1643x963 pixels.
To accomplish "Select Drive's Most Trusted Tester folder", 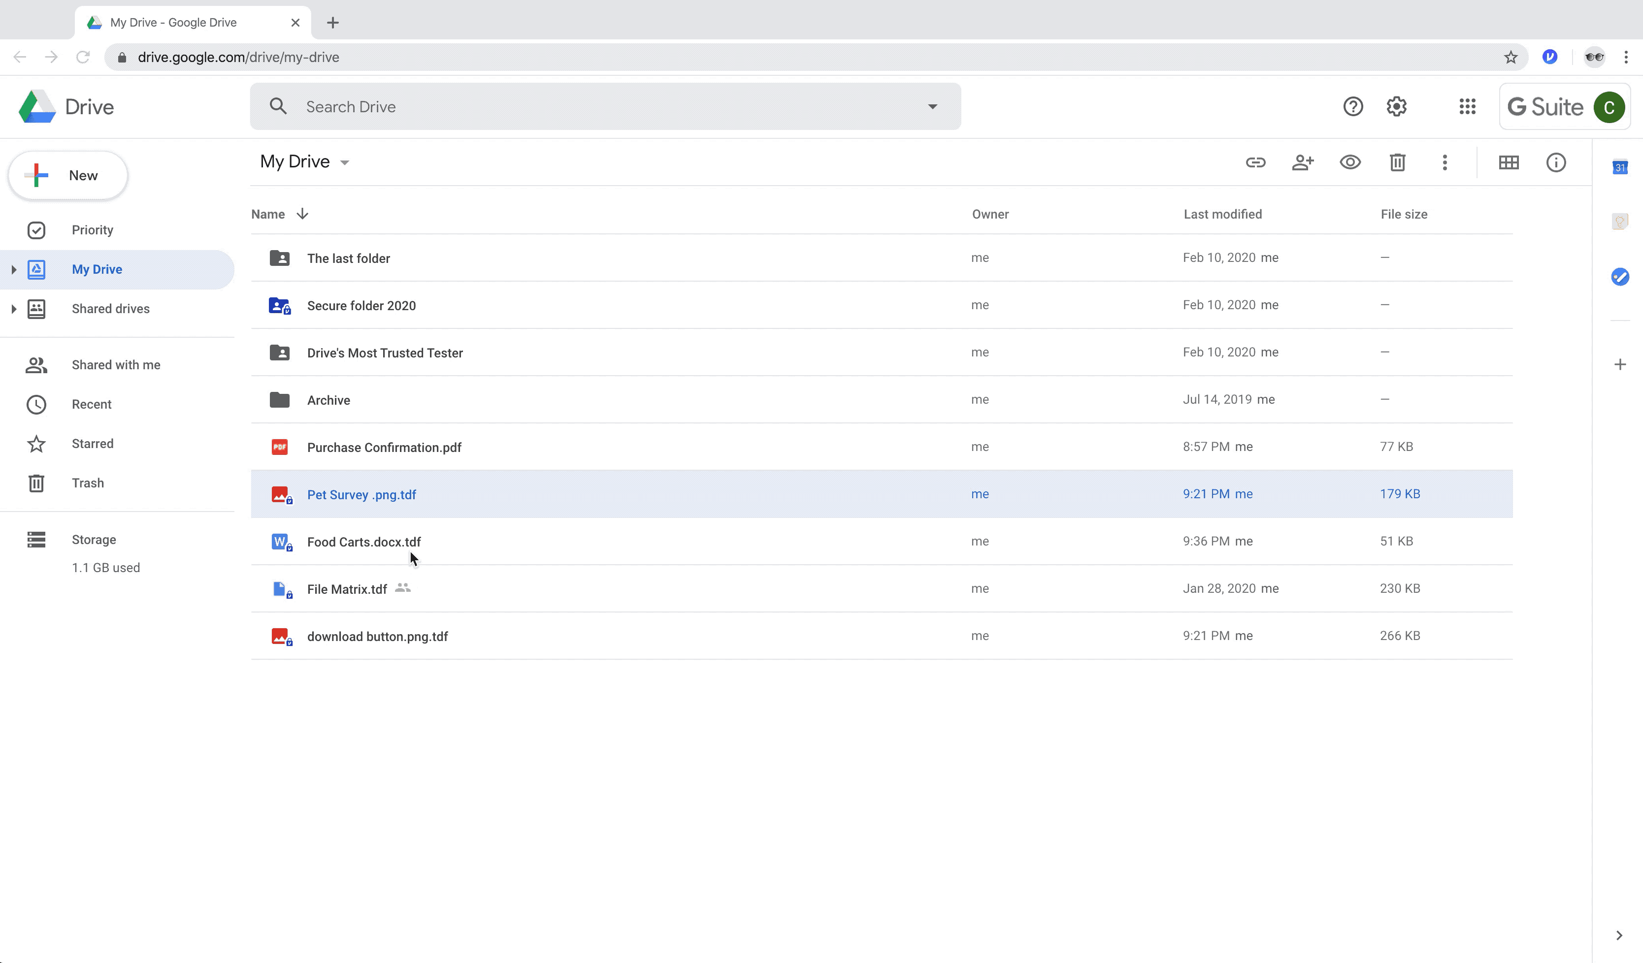I will [x=882, y=353].
